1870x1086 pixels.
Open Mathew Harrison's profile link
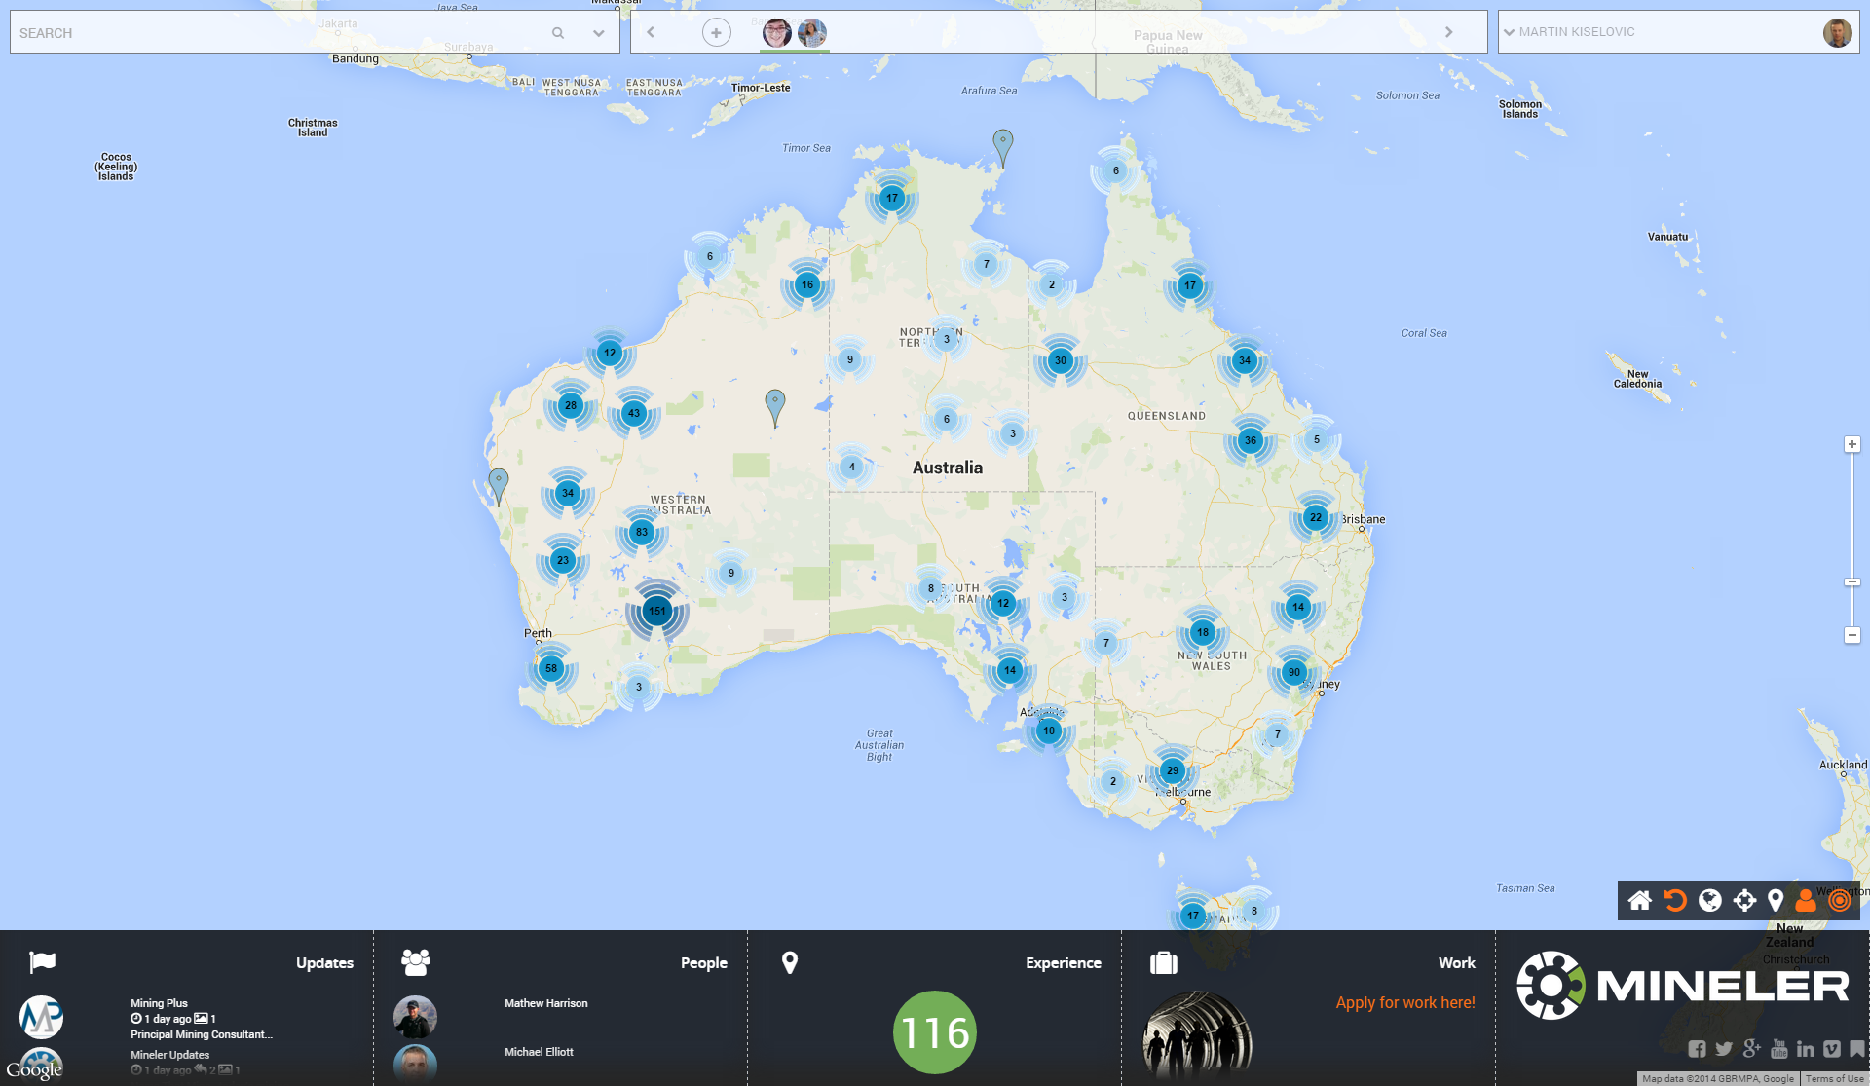(x=545, y=1003)
